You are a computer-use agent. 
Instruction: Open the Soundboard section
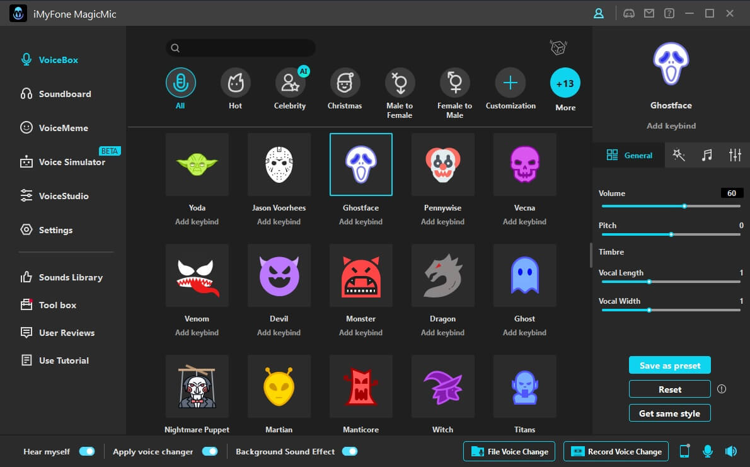pyautogui.click(x=55, y=94)
